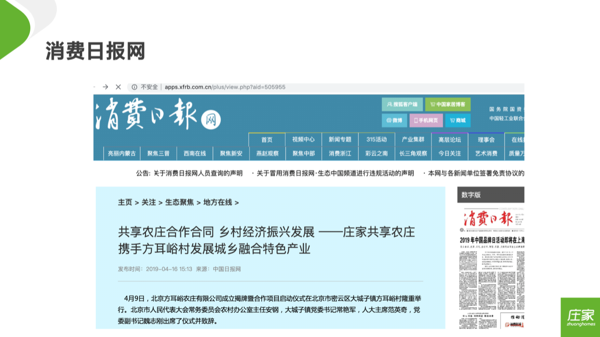Open the 商城 button

click(x=458, y=120)
